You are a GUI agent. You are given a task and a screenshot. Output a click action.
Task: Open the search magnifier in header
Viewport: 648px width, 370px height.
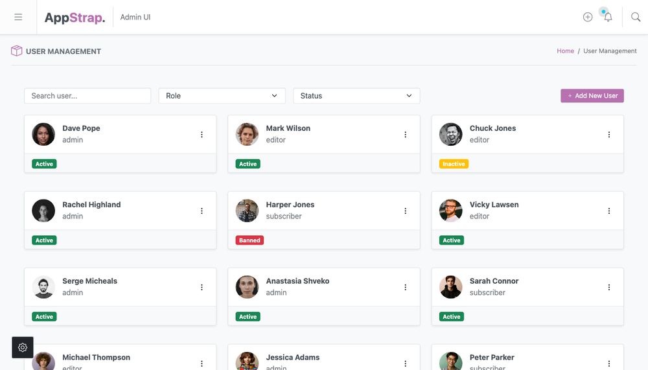click(636, 17)
